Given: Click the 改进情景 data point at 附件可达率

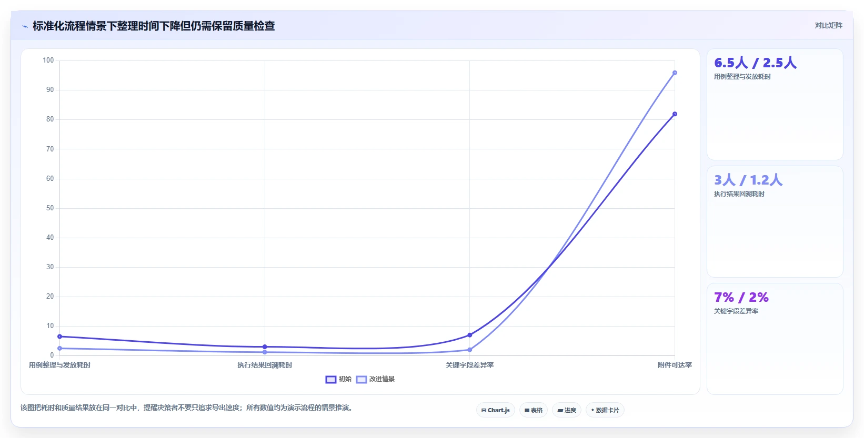Looking at the screenshot, I should tap(675, 73).
